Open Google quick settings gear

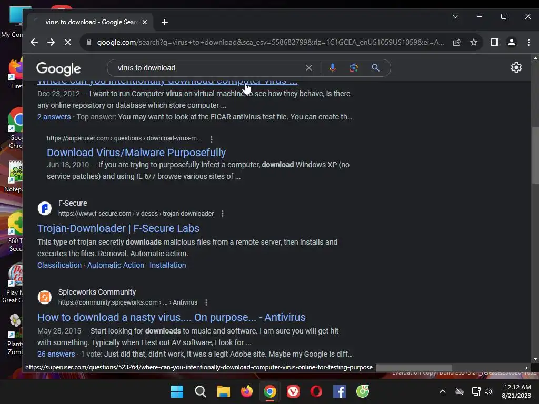[x=516, y=67]
